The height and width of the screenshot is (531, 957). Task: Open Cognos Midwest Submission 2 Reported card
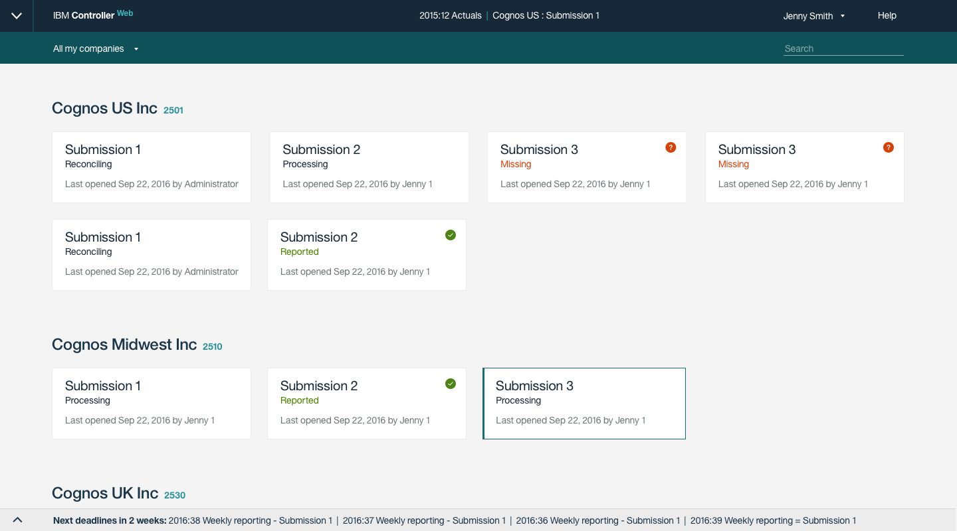367,404
